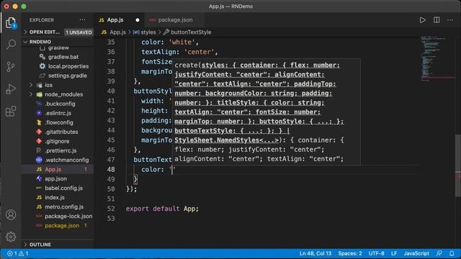The image size is (461, 259).
Task: Open notifications bell in status bar
Action: [452, 253]
